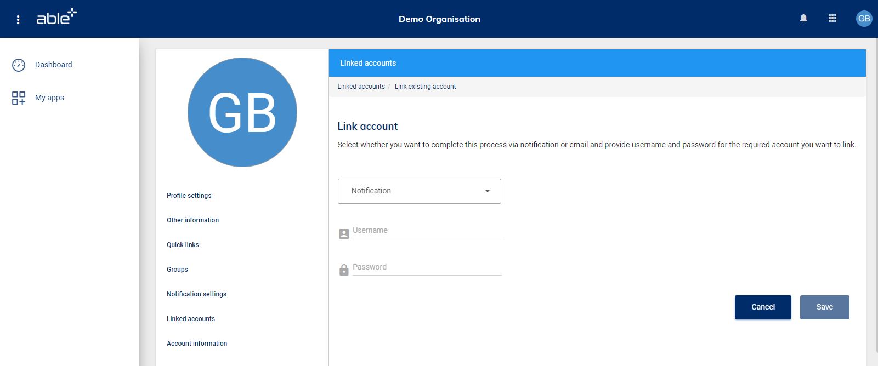Open the apps grid launcher

[x=832, y=19]
